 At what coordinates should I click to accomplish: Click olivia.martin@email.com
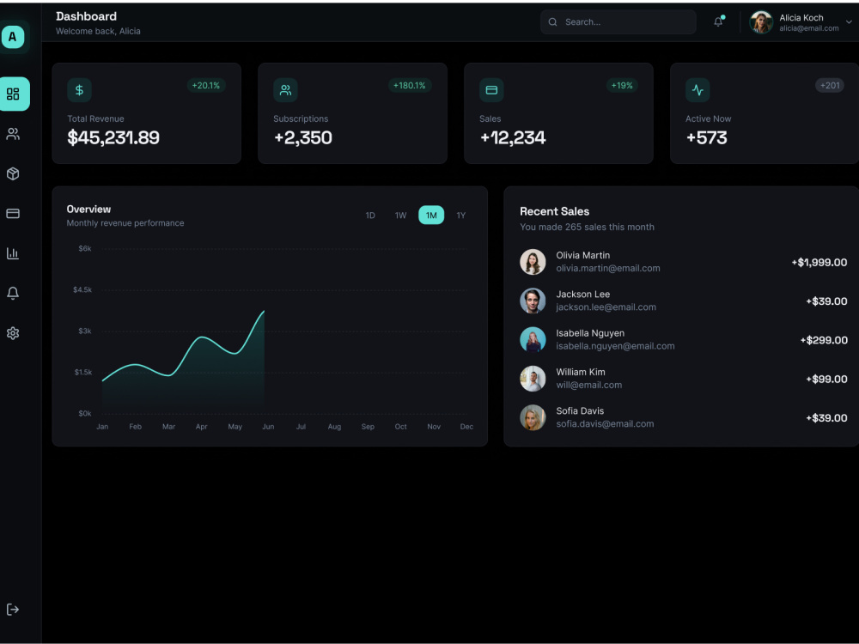click(608, 268)
